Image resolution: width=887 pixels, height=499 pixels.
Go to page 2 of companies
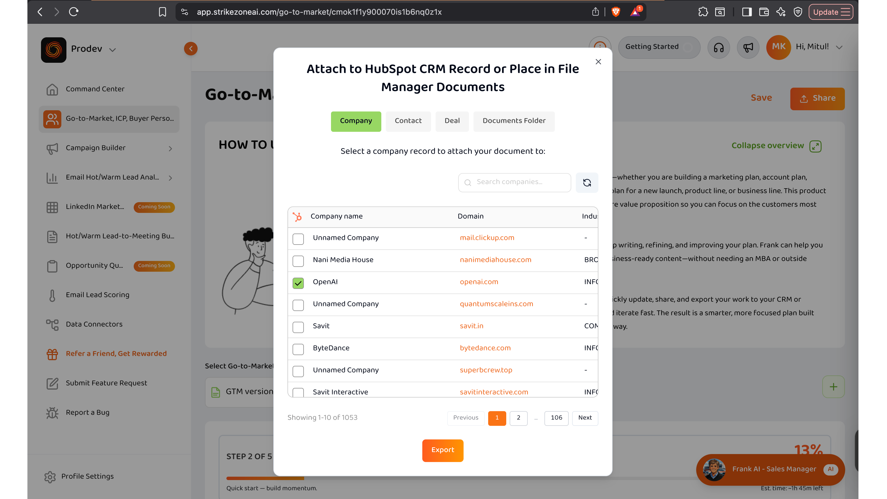click(x=518, y=418)
